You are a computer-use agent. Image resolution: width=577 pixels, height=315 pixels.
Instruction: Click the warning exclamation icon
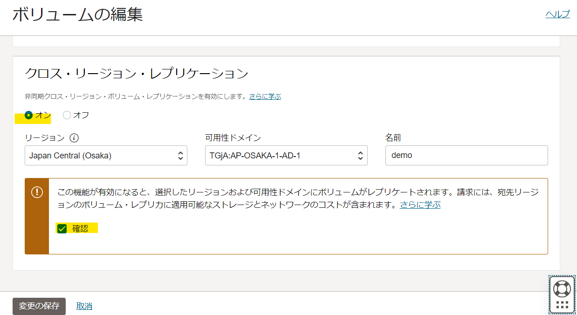[37, 192]
